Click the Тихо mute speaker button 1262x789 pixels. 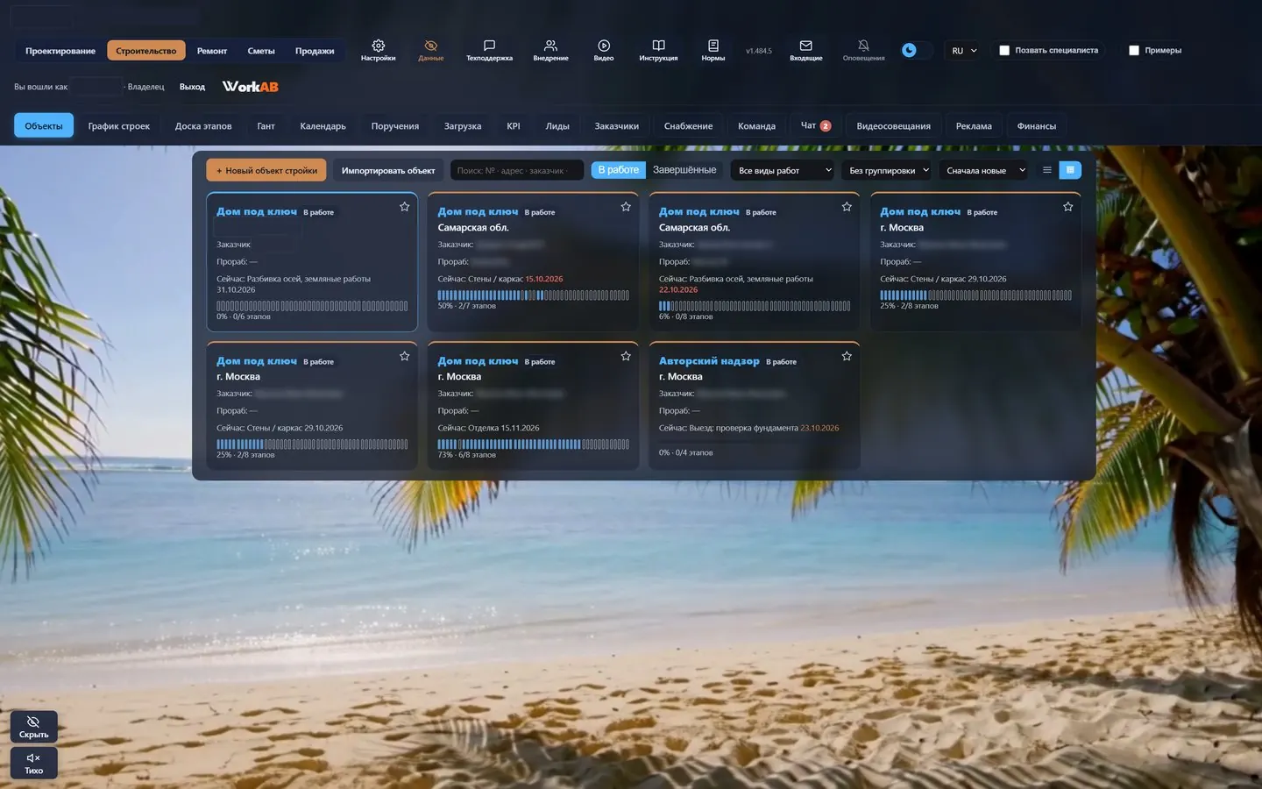[x=33, y=763]
